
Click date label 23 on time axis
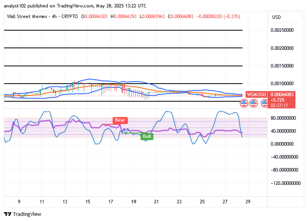click(x=179, y=202)
